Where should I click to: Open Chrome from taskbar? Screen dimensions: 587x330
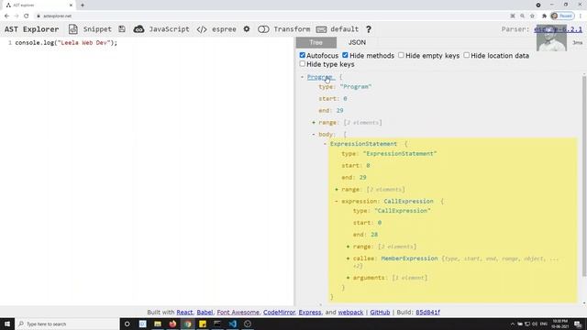pos(187,324)
